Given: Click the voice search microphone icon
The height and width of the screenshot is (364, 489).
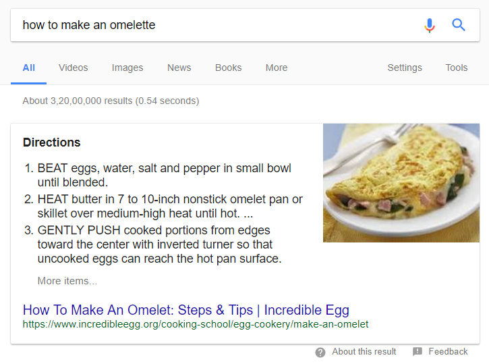Looking at the screenshot, I should 430,25.
